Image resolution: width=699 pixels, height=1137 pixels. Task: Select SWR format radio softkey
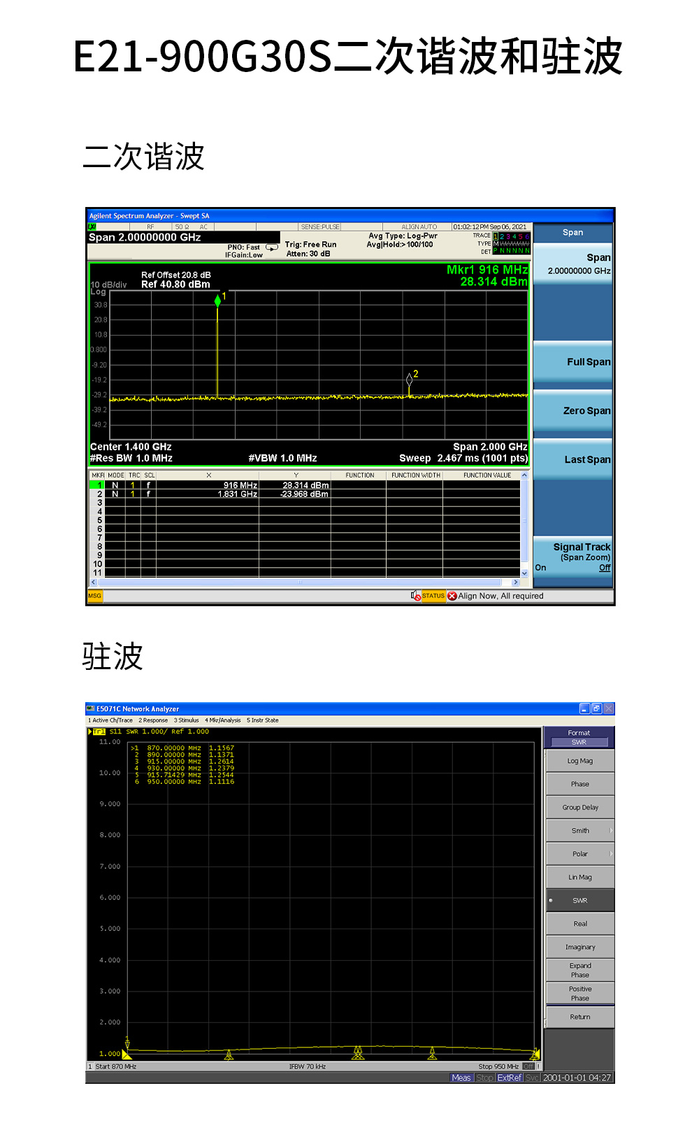point(579,901)
